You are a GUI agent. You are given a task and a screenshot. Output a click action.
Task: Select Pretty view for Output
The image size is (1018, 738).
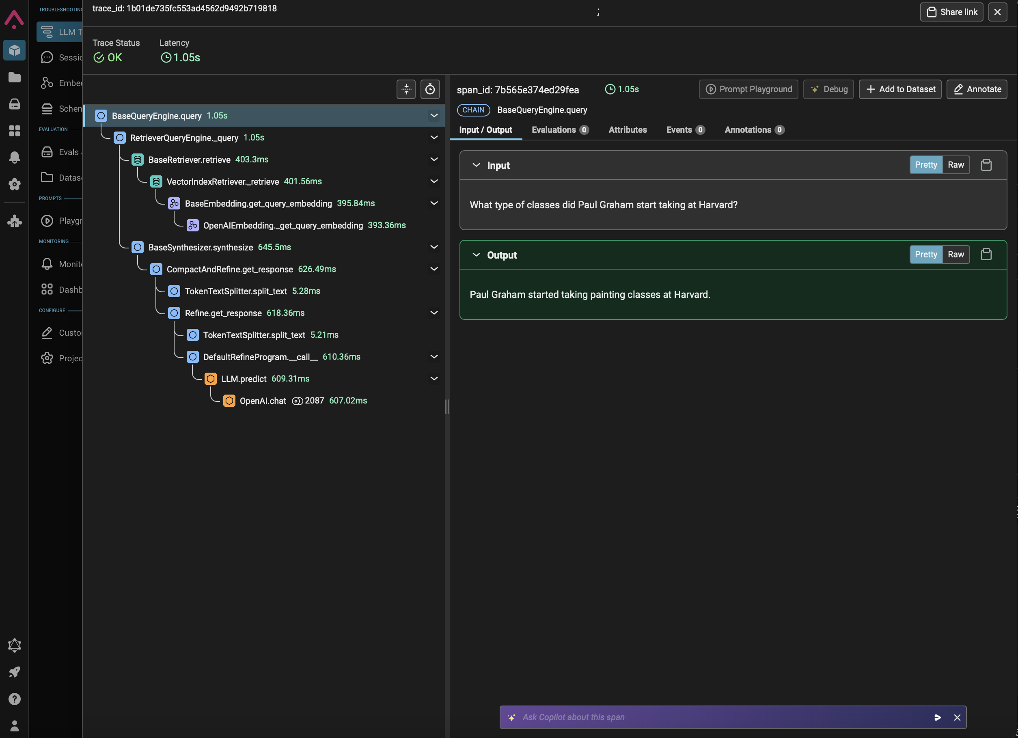pyautogui.click(x=925, y=255)
